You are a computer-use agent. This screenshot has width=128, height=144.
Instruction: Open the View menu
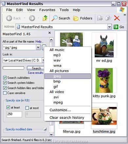click(x=31, y=10)
